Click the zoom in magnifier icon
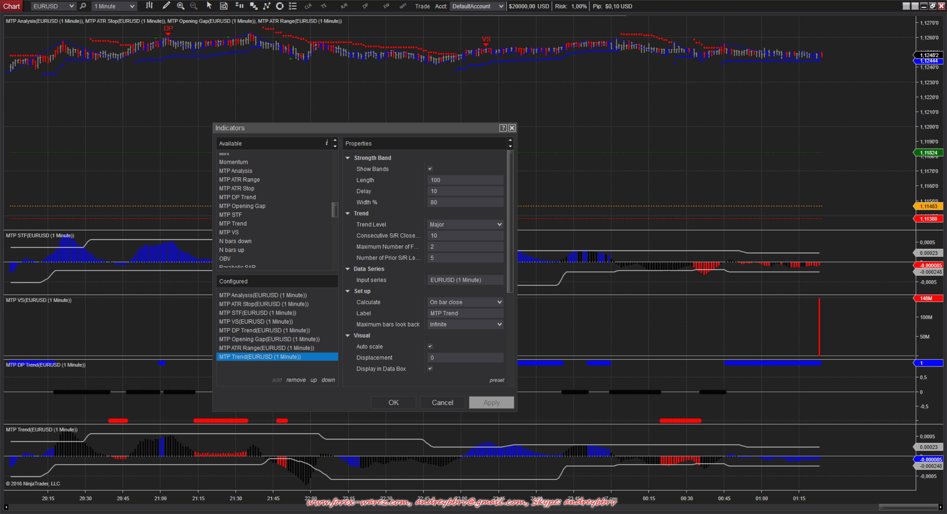 click(x=181, y=6)
